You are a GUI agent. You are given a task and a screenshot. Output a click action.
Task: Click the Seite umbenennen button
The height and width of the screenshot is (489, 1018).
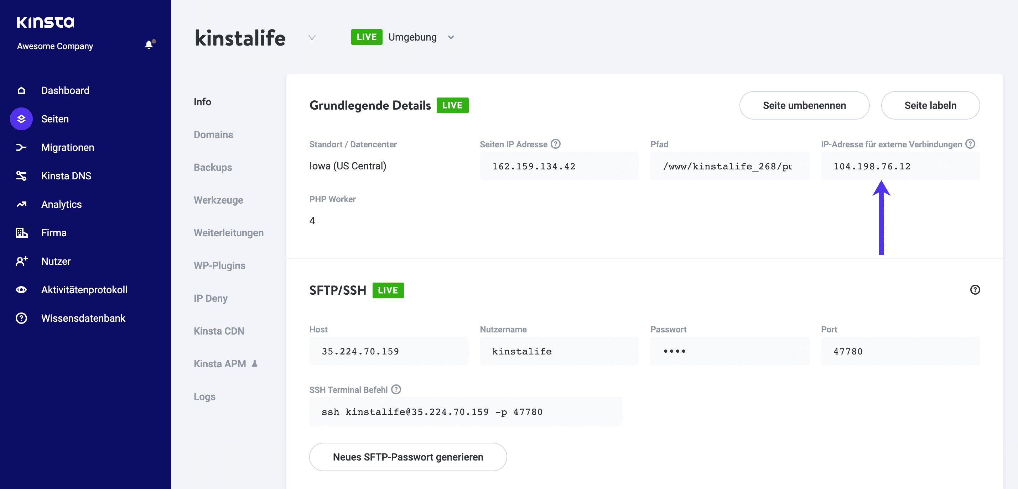[x=804, y=105]
